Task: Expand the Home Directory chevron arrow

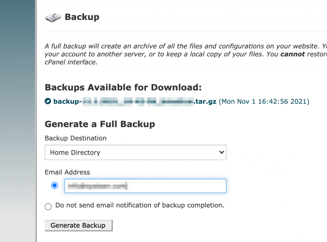Action: coord(222,152)
